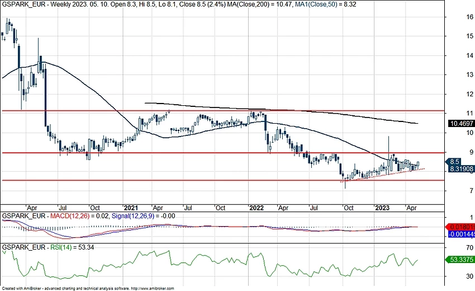The height and width of the screenshot is (291, 475).
Task: Click the MA1(Close,50) = 8.32 title text
Action: click(326, 4)
